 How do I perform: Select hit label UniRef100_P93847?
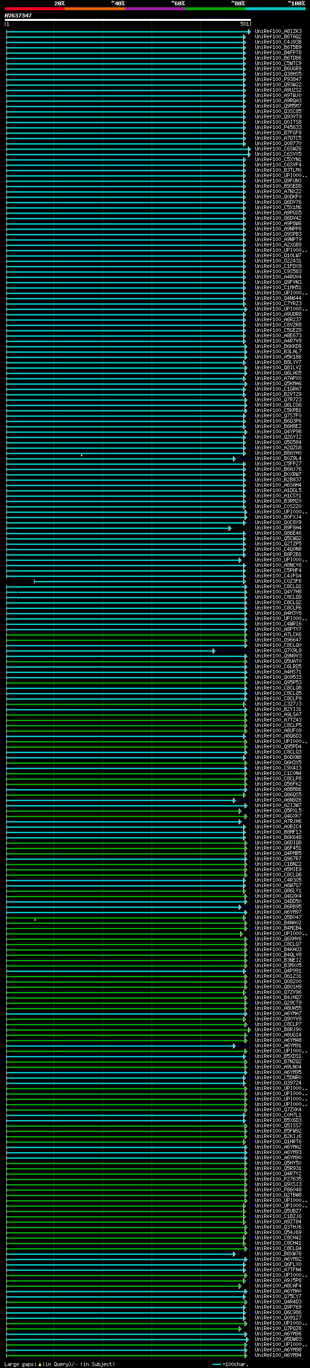[x=278, y=79]
